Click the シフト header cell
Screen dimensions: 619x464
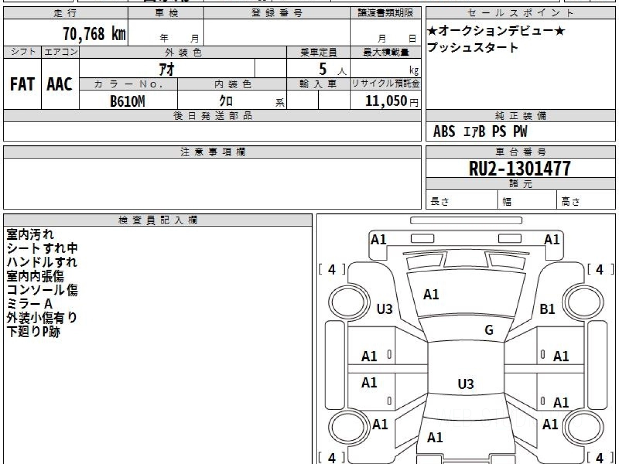22,52
